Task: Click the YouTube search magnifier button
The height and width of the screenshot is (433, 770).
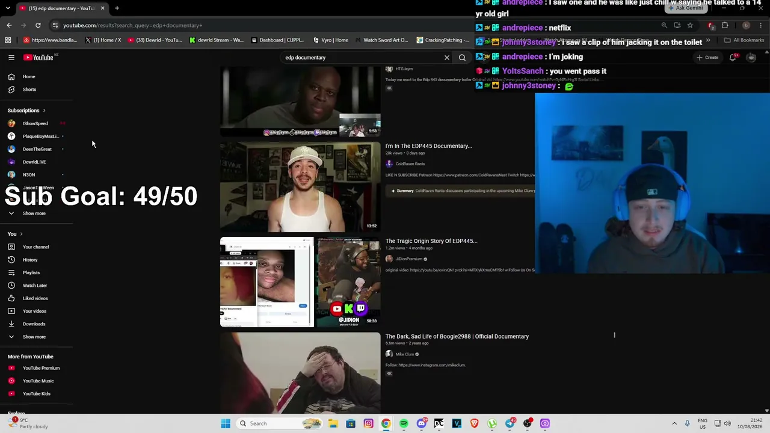Action: (x=462, y=58)
